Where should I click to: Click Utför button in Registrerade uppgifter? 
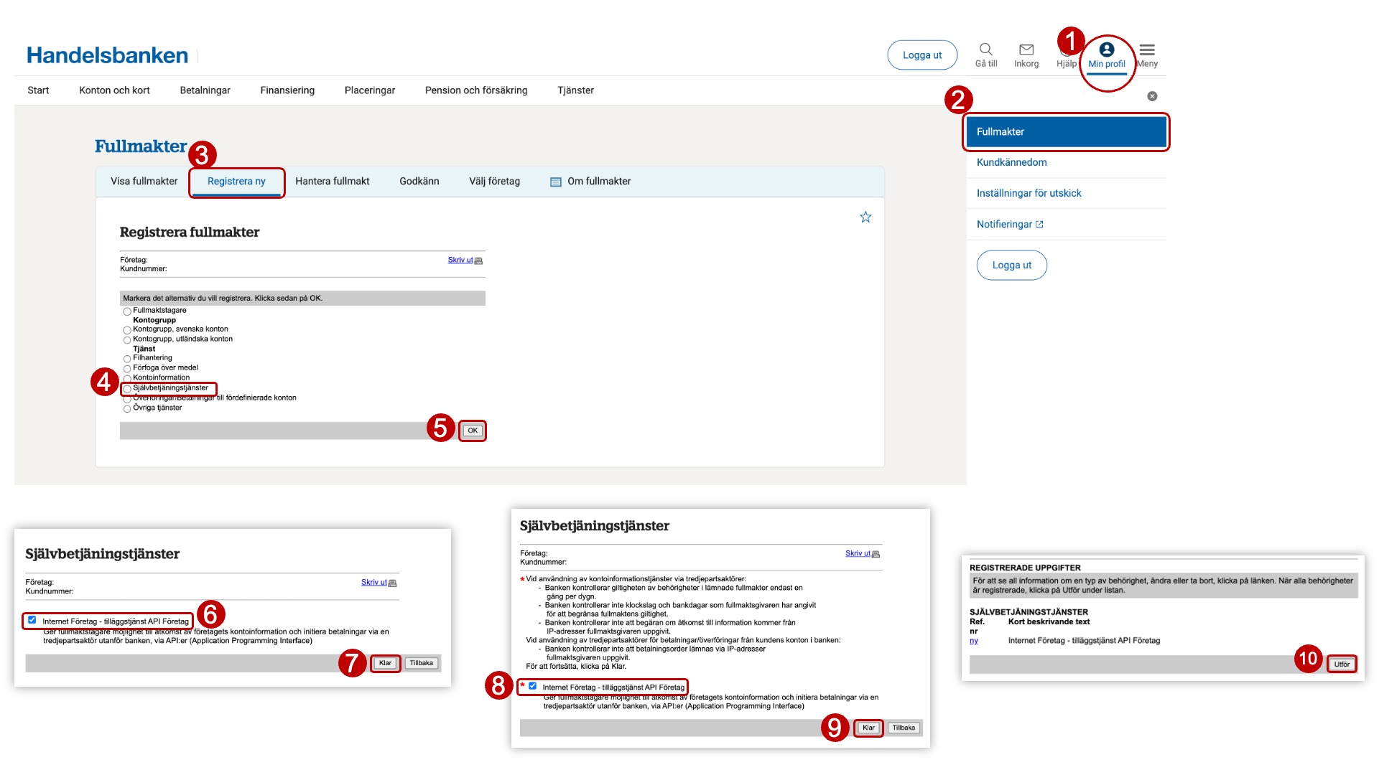pos(1342,664)
